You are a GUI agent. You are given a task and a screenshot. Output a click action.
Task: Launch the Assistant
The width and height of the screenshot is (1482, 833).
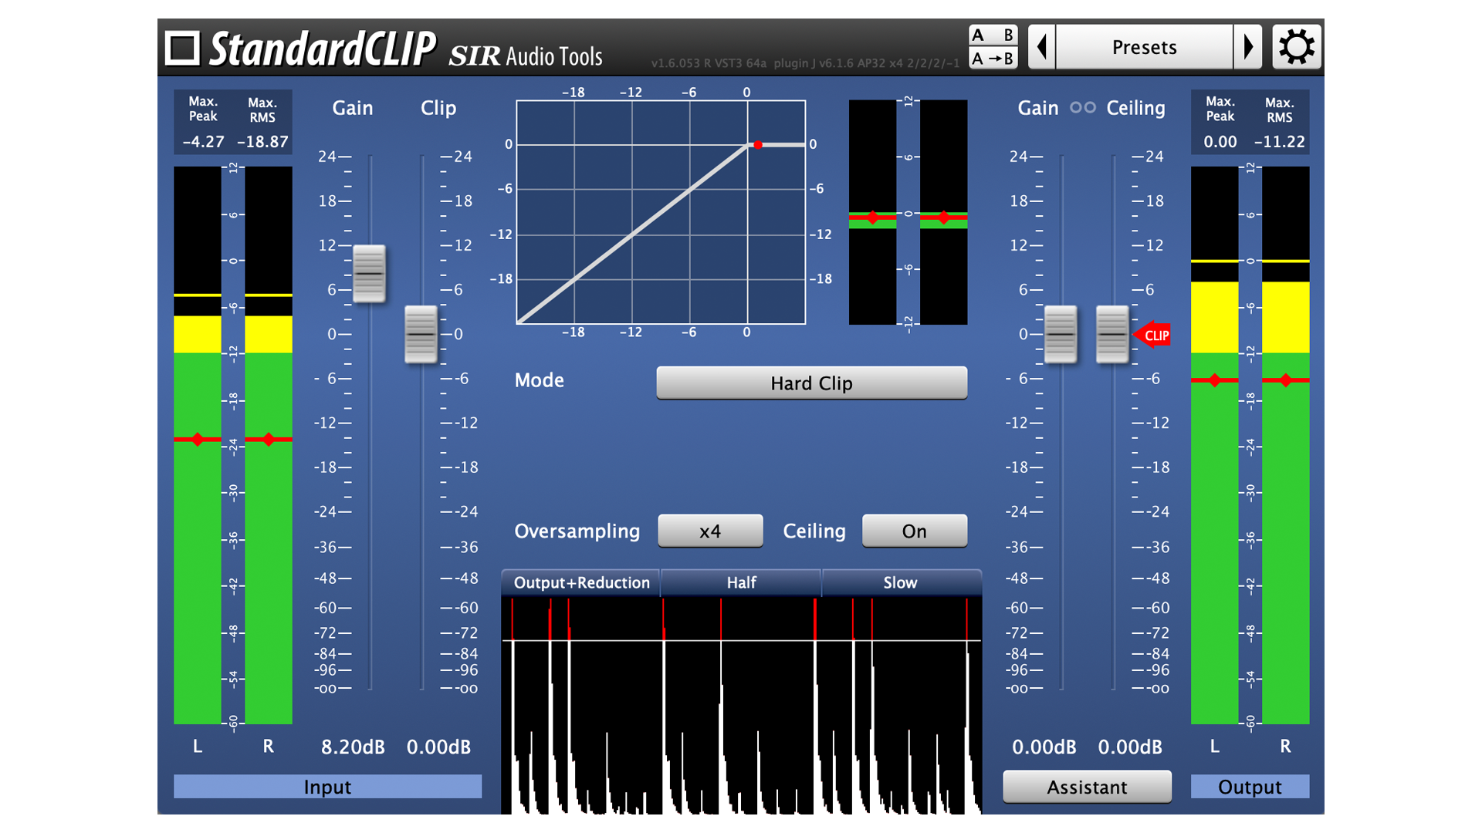(x=1087, y=787)
